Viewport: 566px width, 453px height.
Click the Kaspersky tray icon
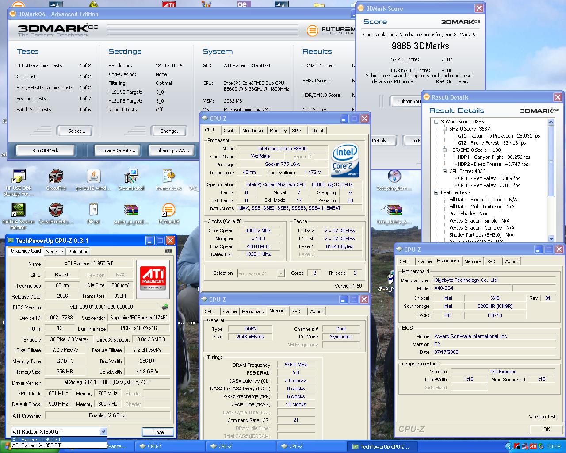point(516,446)
